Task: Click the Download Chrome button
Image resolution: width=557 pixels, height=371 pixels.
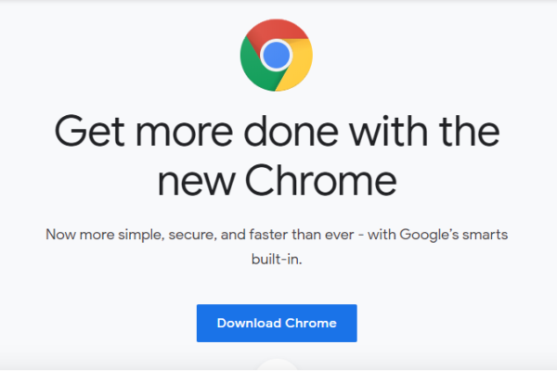Action: tap(277, 323)
